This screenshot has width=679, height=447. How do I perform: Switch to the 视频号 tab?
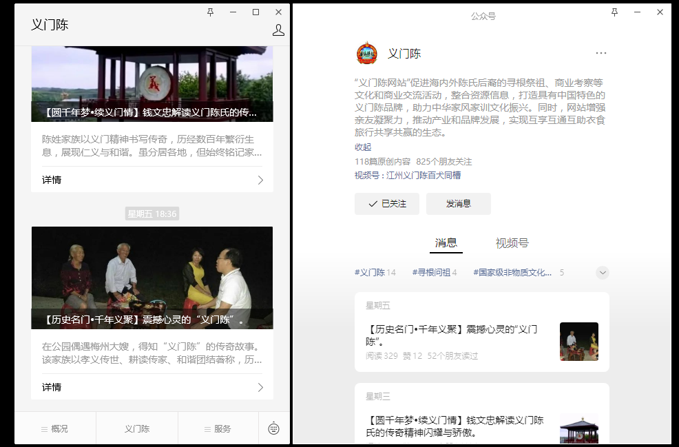tap(512, 243)
